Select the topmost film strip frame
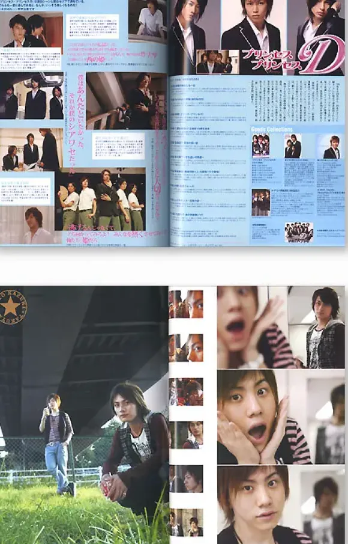Image resolution: width=348 pixels, height=544 pixels. pyautogui.click(x=186, y=304)
